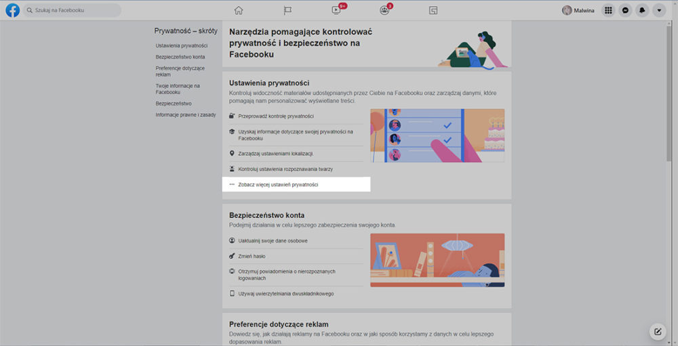
Task: Click the Facebook logo
Action: point(12,10)
